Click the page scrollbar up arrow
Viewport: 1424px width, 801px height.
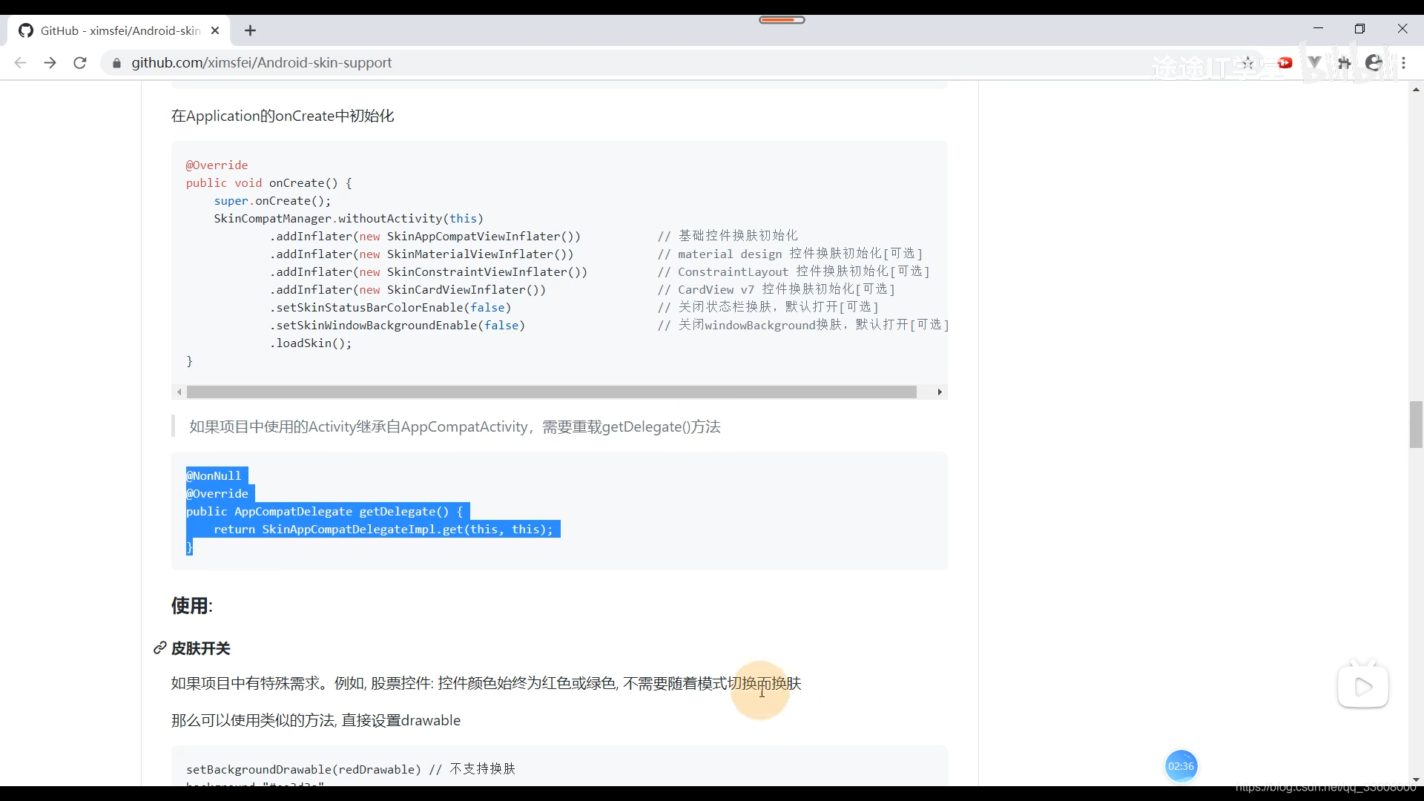1416,90
